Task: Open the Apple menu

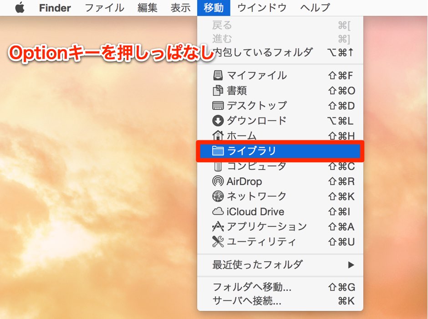Action: [20, 8]
